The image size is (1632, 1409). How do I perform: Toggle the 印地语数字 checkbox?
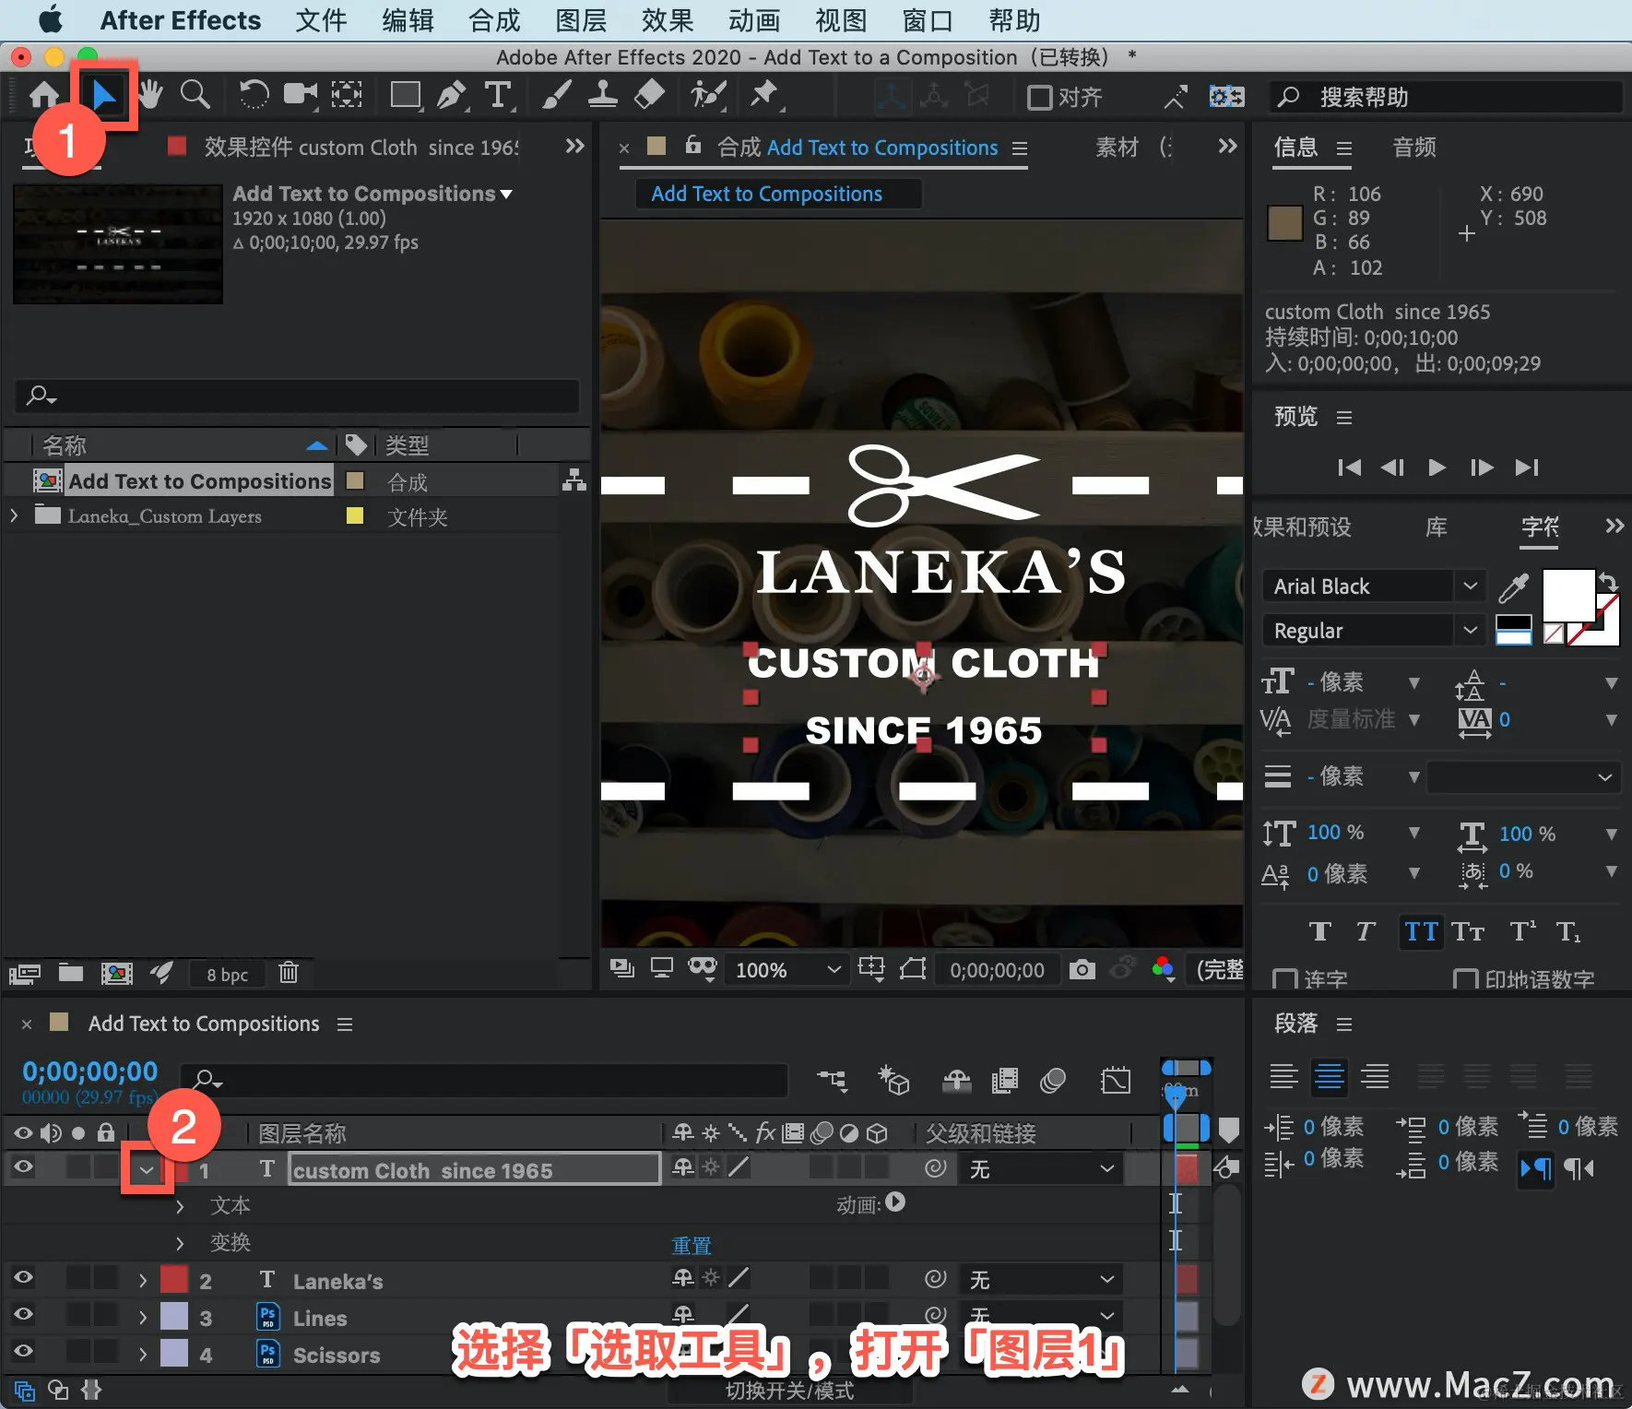pyautogui.click(x=1464, y=979)
